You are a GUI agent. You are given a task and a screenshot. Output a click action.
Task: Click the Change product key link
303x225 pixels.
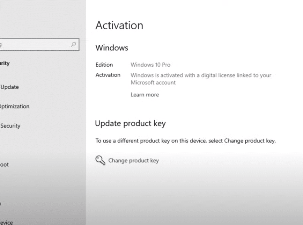134,160
